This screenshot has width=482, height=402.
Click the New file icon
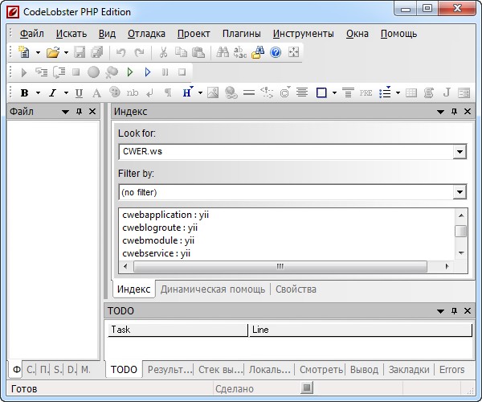(23, 52)
